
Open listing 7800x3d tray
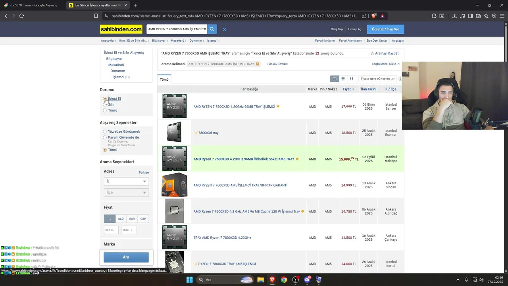pos(208,133)
